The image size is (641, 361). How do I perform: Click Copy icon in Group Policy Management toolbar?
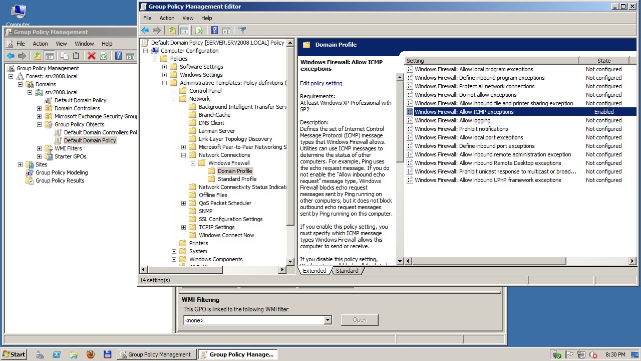[x=64, y=56]
